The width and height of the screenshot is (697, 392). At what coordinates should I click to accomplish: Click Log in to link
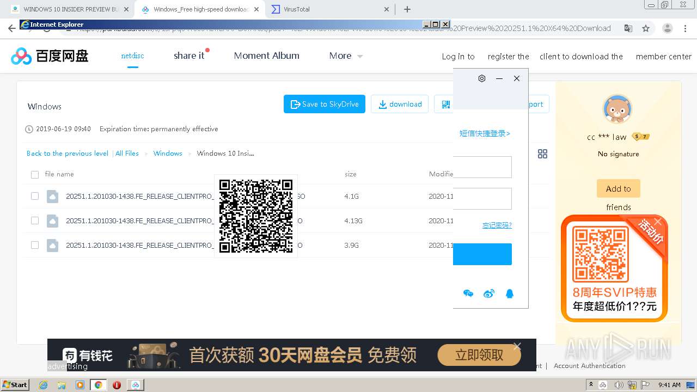458,57
